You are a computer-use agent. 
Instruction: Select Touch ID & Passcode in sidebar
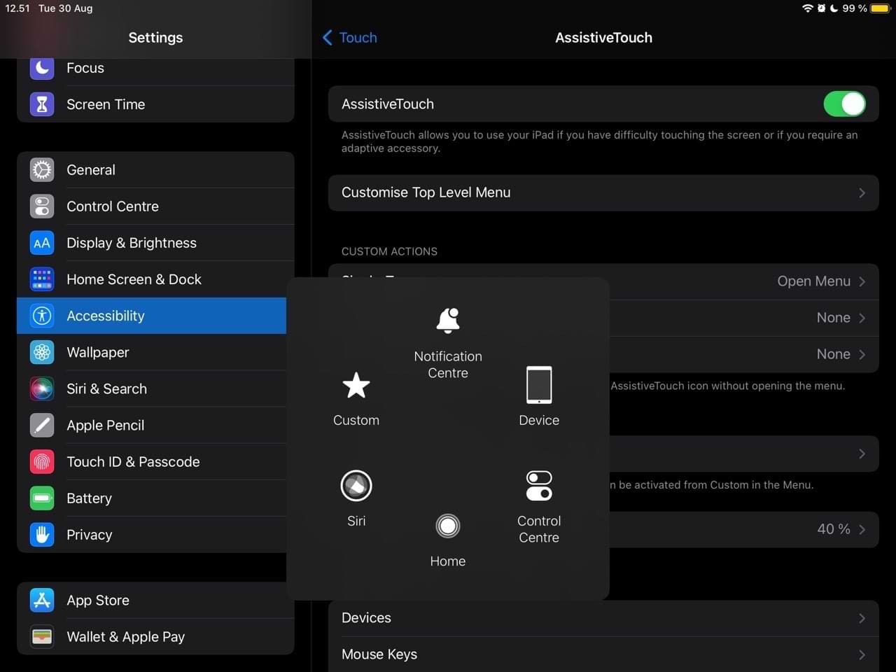(151, 461)
